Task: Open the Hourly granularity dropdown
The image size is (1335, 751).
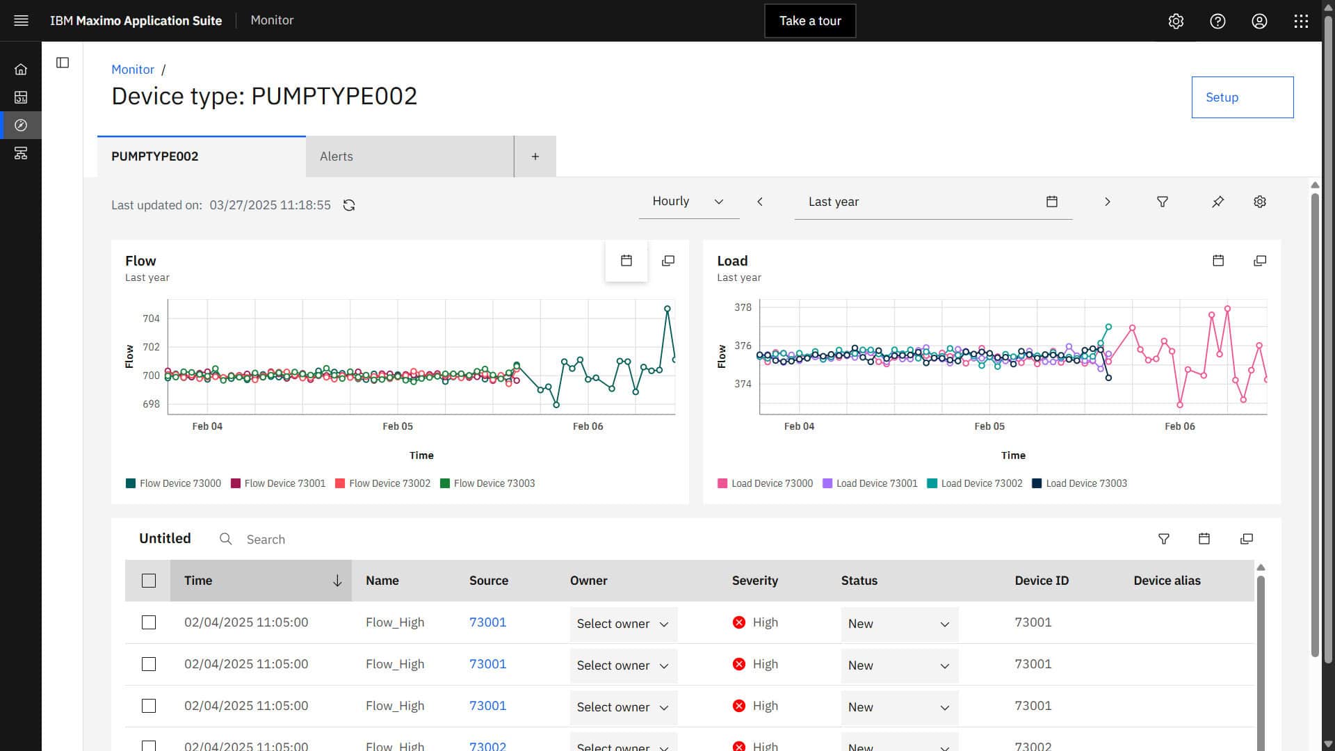Action: coord(688,202)
